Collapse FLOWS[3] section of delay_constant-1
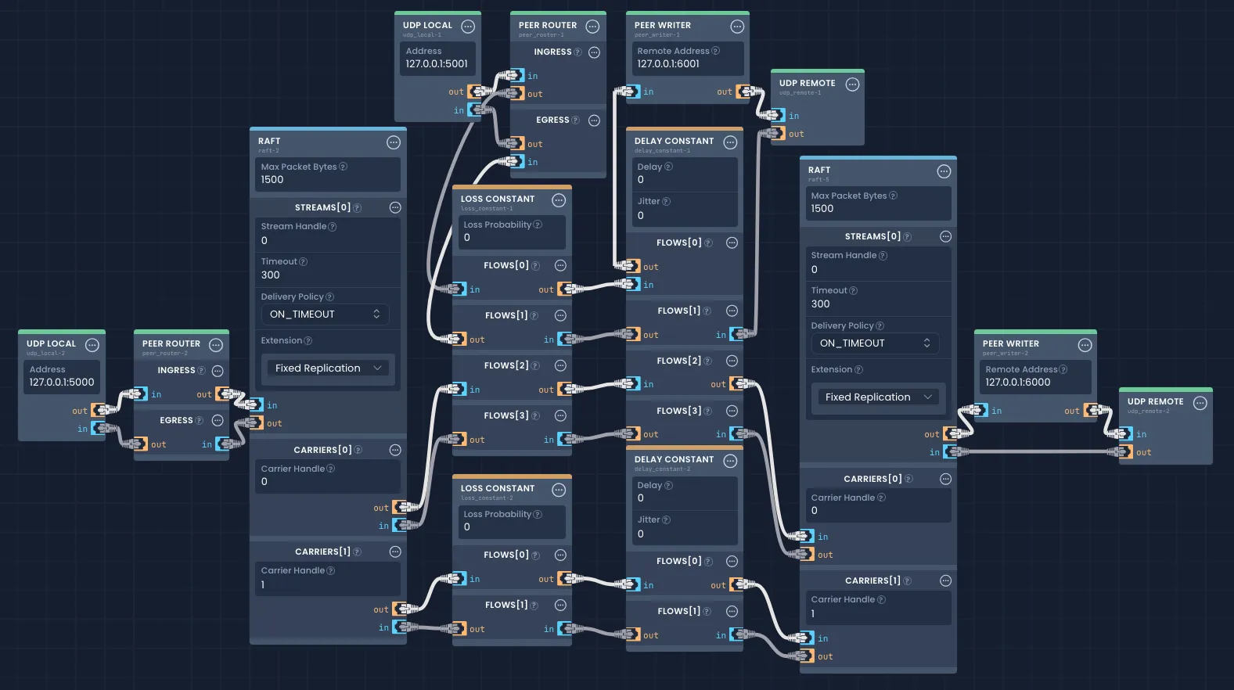 [732, 411]
